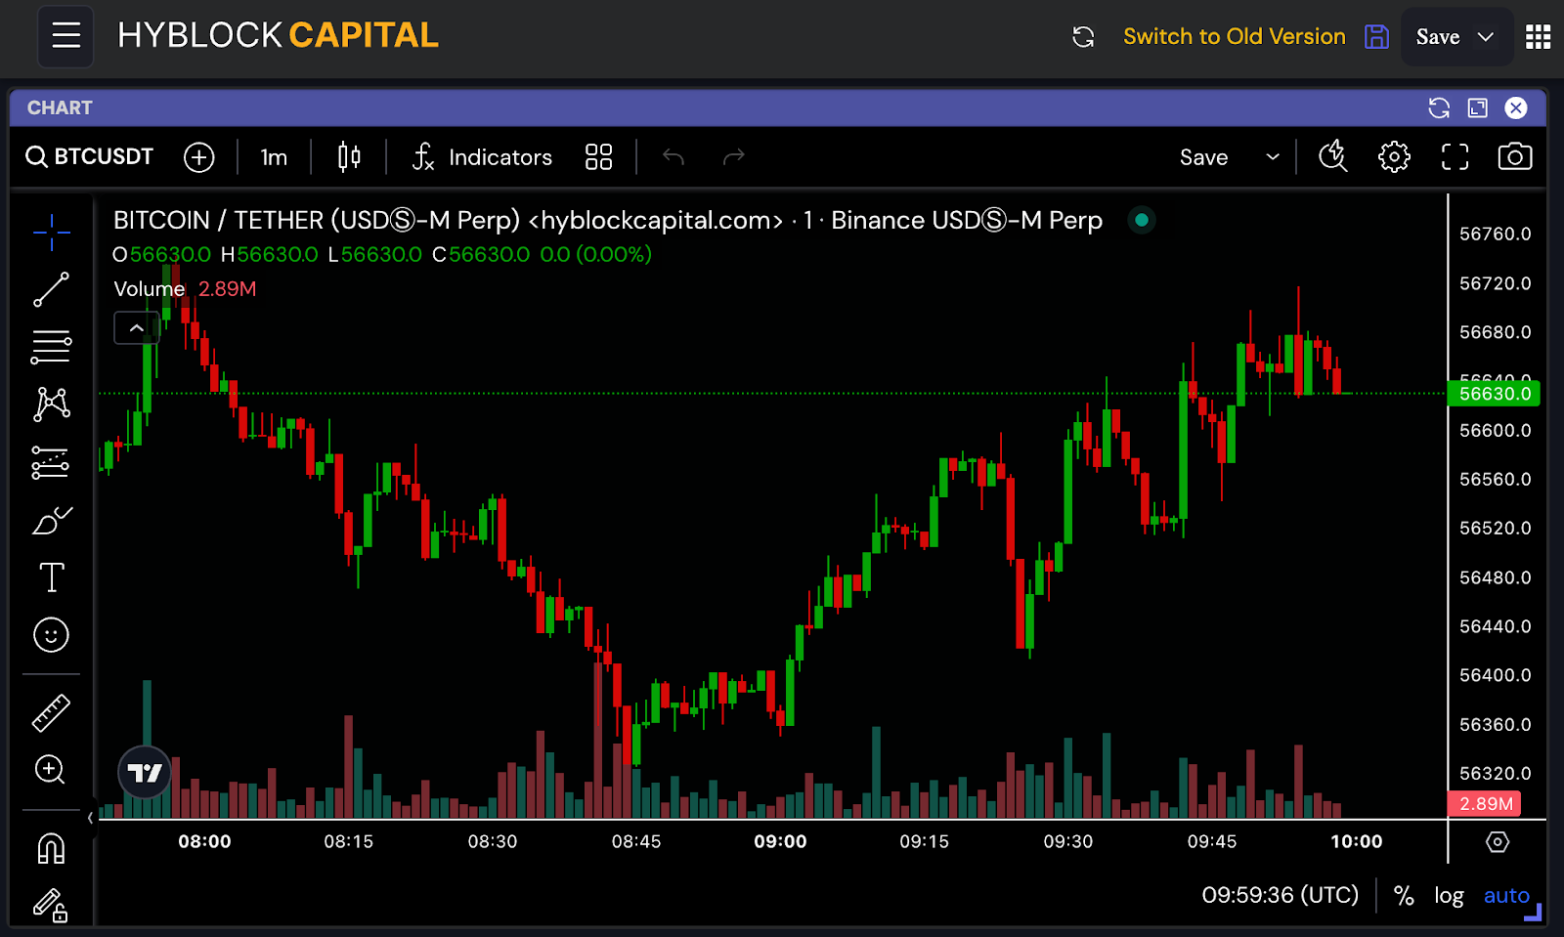The image size is (1564, 937).
Task: Open BTCUSDT symbol search
Action: click(90, 156)
